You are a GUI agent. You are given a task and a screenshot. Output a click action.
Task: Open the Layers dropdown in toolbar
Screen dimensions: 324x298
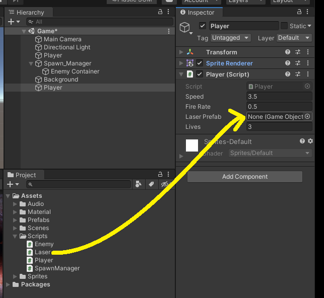(246, 1)
